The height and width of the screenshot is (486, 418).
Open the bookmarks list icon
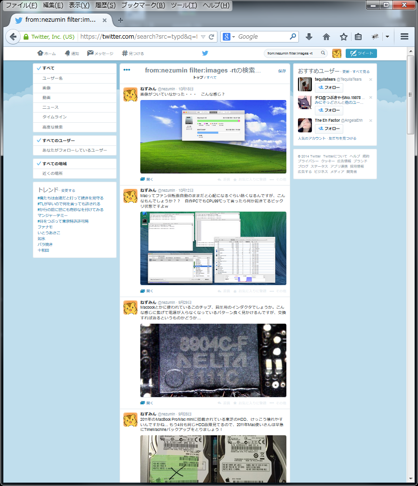point(358,37)
